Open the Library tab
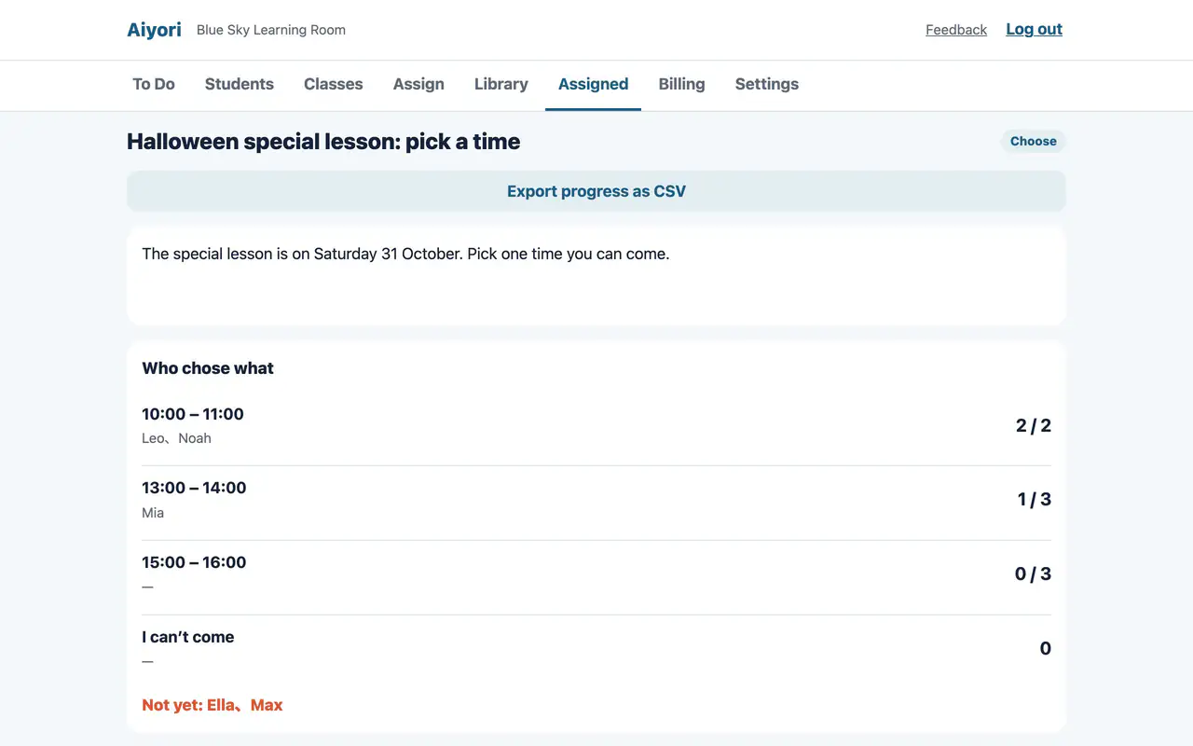 click(x=501, y=84)
